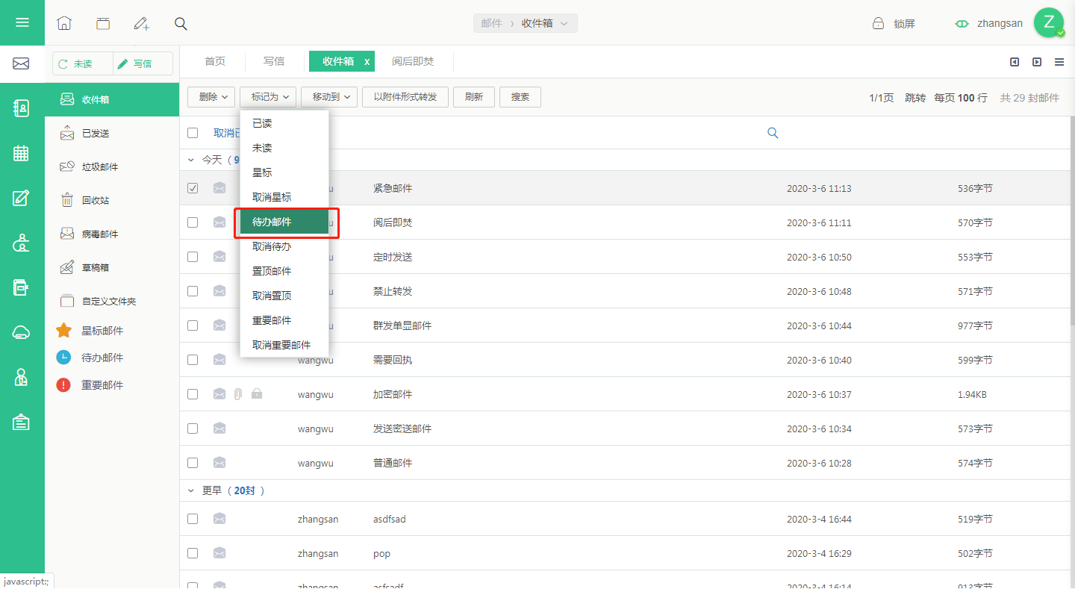Screen dimensions: 1075x589
Task: Open the 删除 dropdown
Action: [x=212, y=97]
